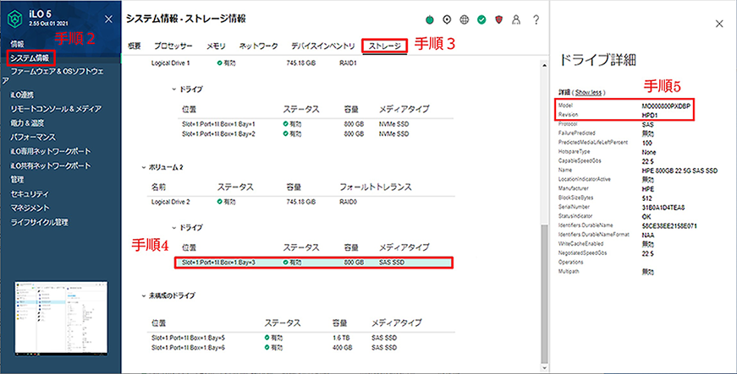Open セキュリティ in the sidebar
This screenshot has width=737, height=374.
[x=30, y=193]
